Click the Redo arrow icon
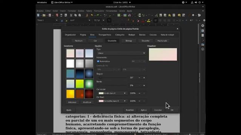Screen dimensions: 241x135 click(98, 15)
